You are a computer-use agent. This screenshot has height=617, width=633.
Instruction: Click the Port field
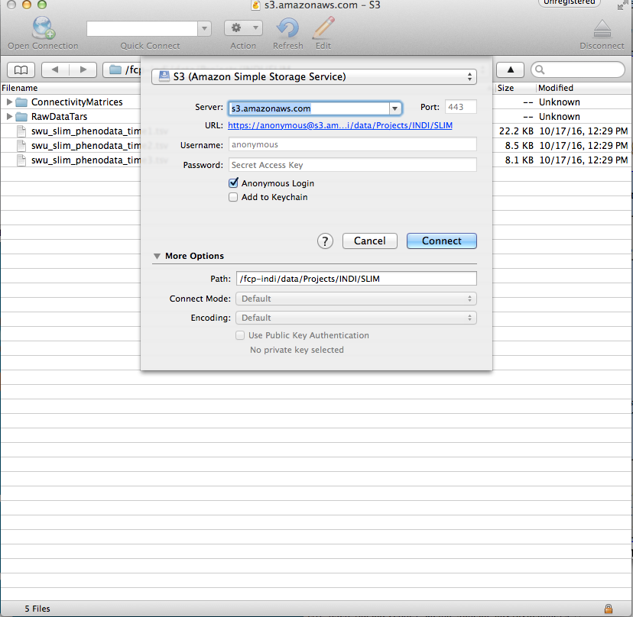coord(461,107)
